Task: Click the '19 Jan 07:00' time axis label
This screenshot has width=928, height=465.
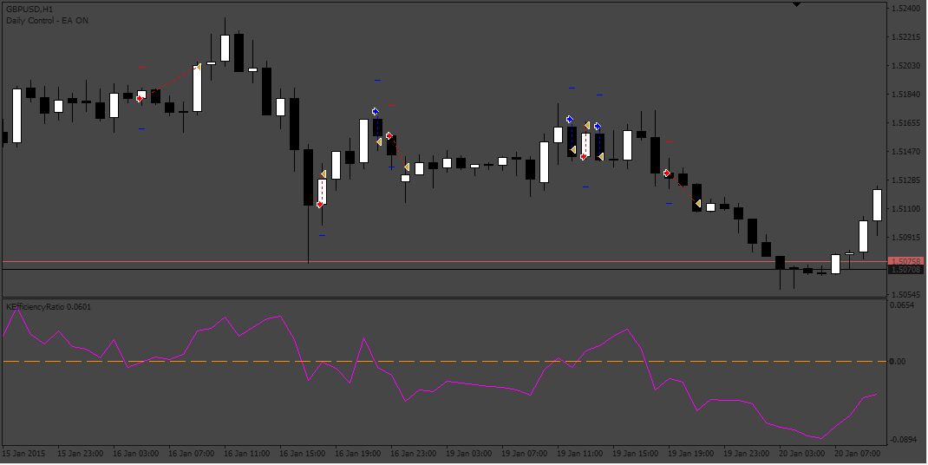Action: point(525,453)
